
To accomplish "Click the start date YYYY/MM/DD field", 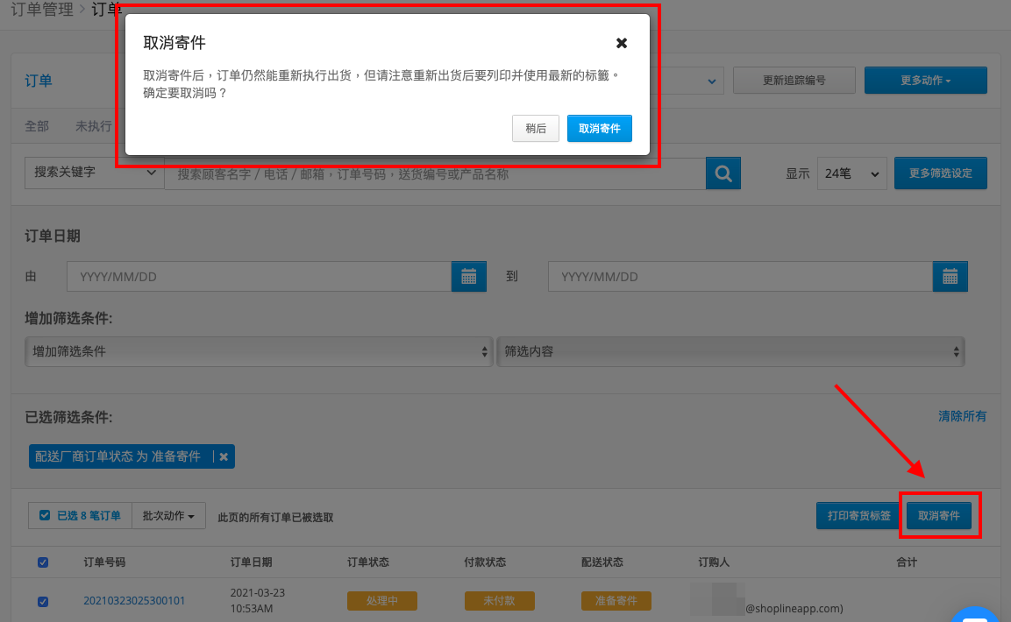I will [260, 277].
